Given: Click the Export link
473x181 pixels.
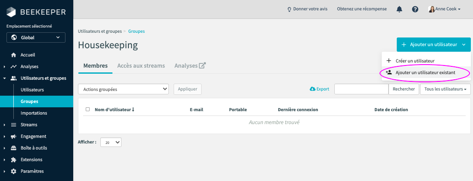Looking at the screenshot, I should pyautogui.click(x=320, y=89).
